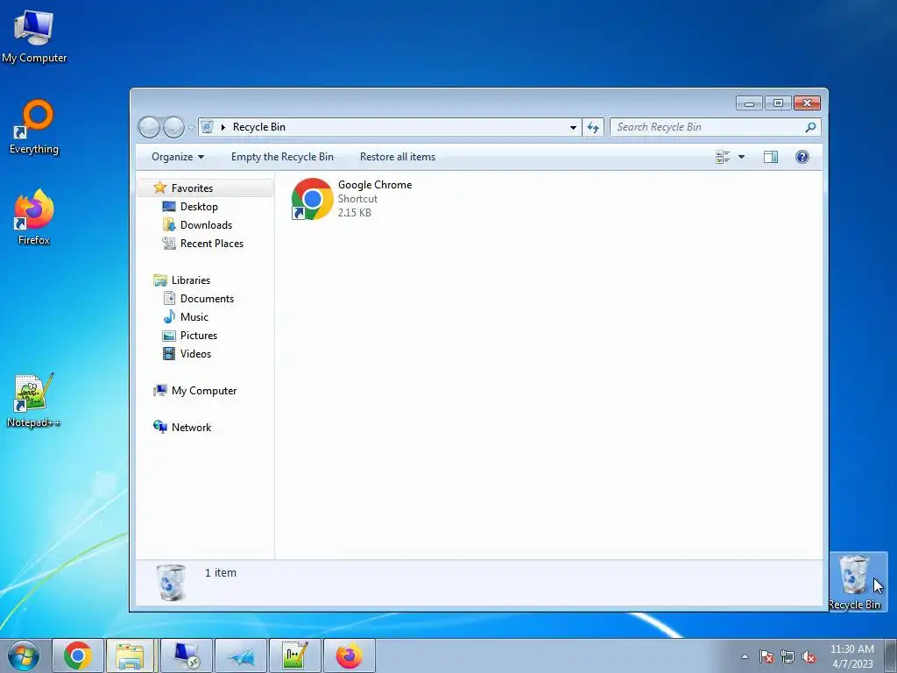Click the Forward navigation arrow

[x=174, y=127]
